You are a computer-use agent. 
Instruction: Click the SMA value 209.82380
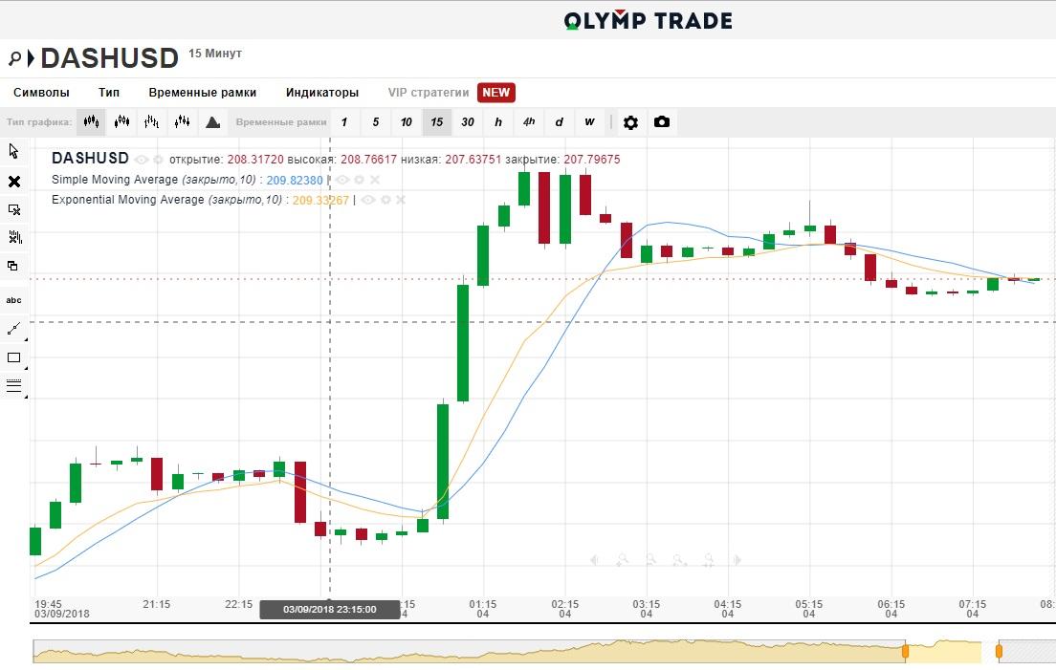coord(295,181)
